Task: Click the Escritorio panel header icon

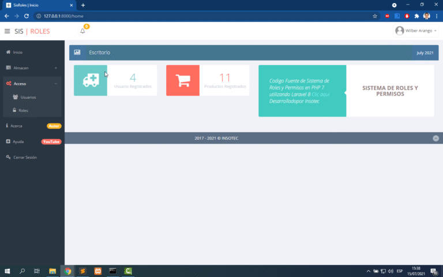Action: (x=77, y=53)
